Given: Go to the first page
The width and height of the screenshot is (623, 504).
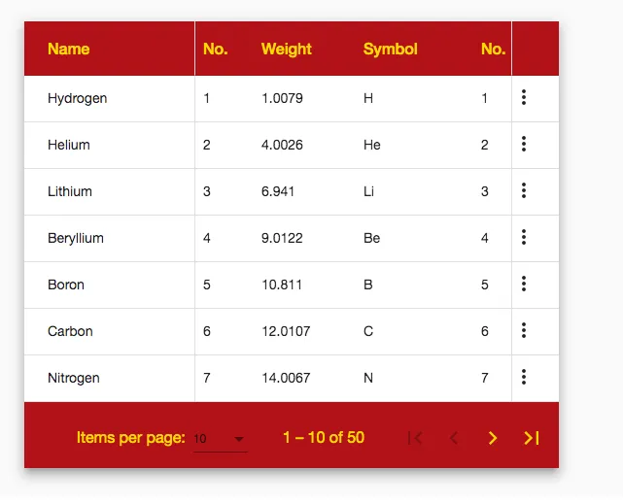Looking at the screenshot, I should coord(415,438).
